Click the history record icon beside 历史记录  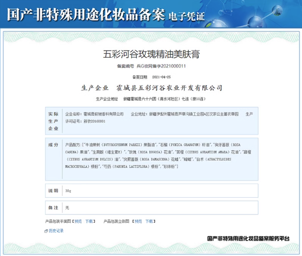46,231
